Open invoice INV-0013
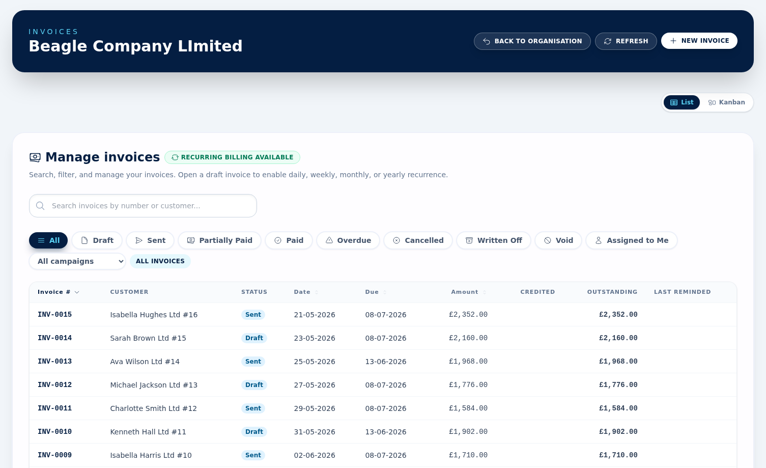This screenshot has height=468, width=766. click(x=54, y=362)
